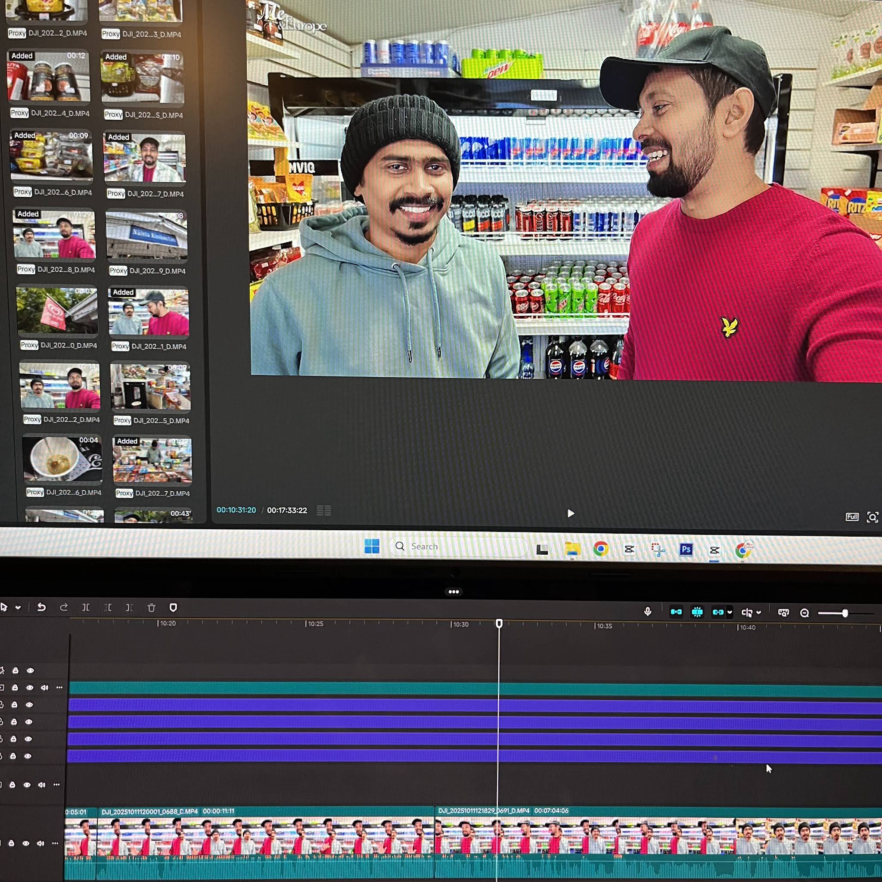Hide the teal overlay track with its eye icon

(30, 687)
